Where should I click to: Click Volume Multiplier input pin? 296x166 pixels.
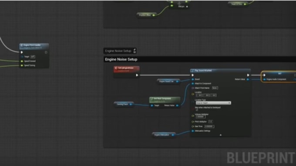tap(193, 116)
